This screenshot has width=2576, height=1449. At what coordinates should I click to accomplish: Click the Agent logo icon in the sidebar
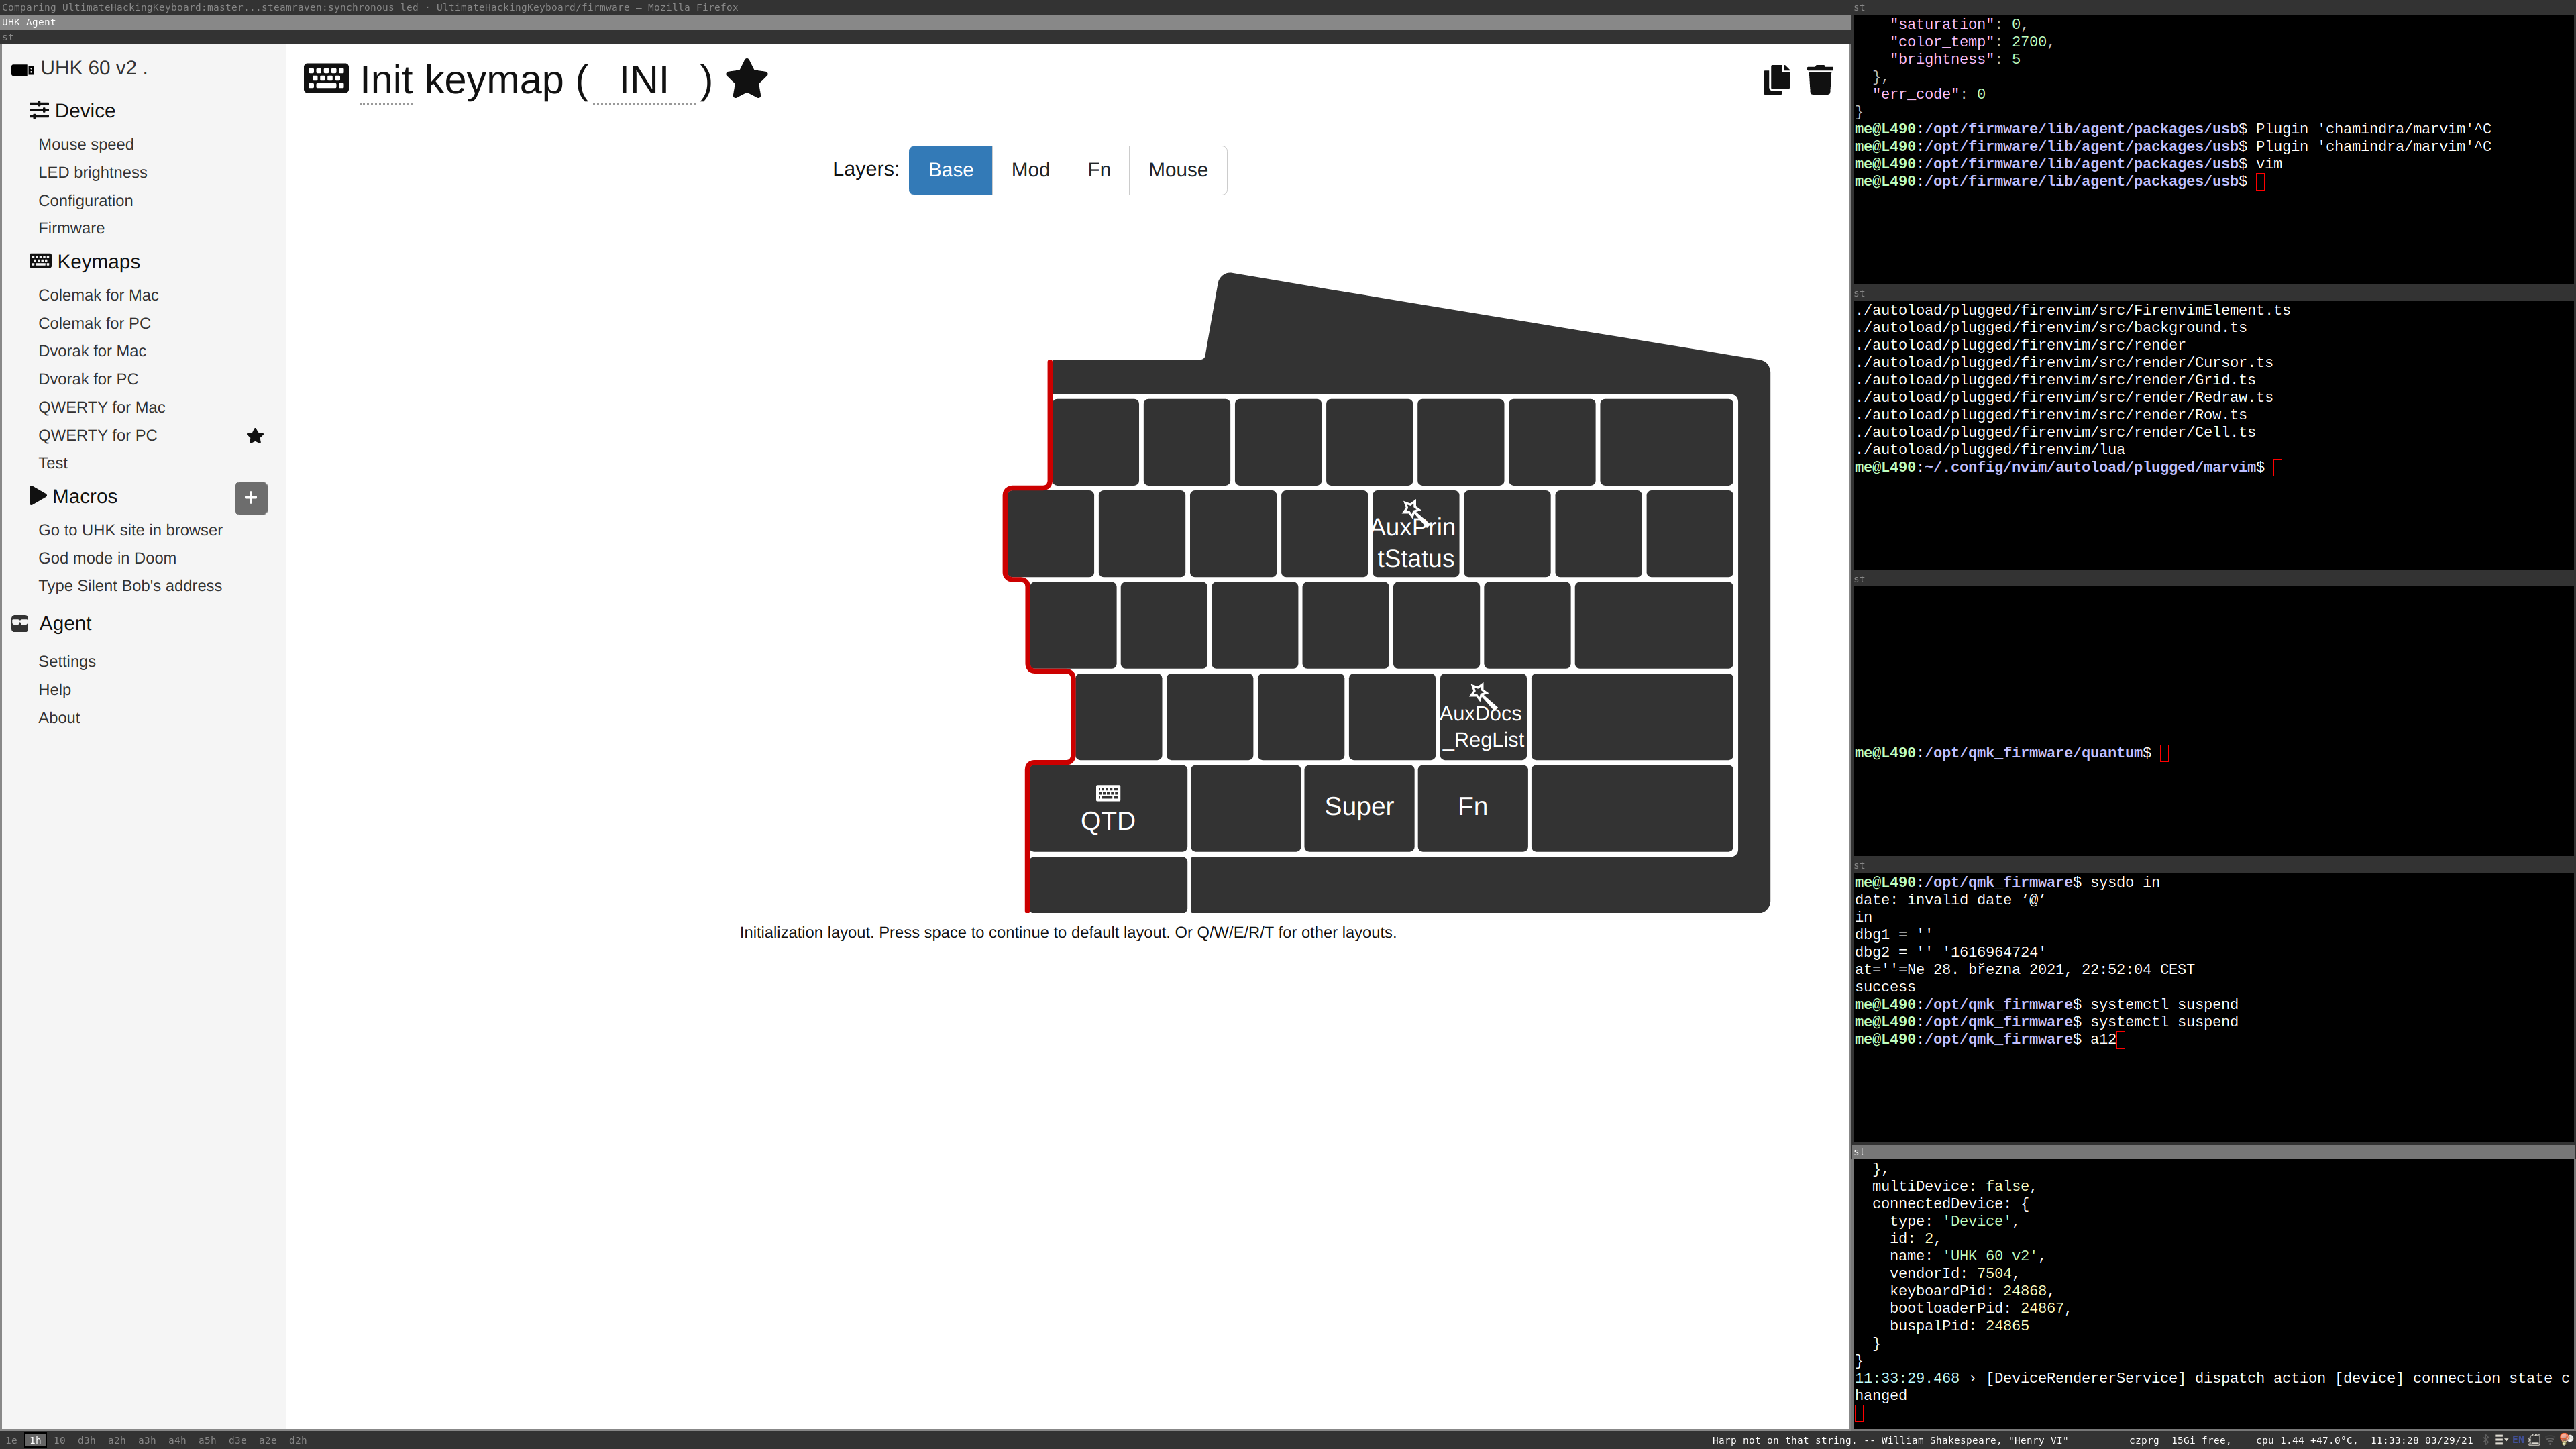[x=19, y=623]
